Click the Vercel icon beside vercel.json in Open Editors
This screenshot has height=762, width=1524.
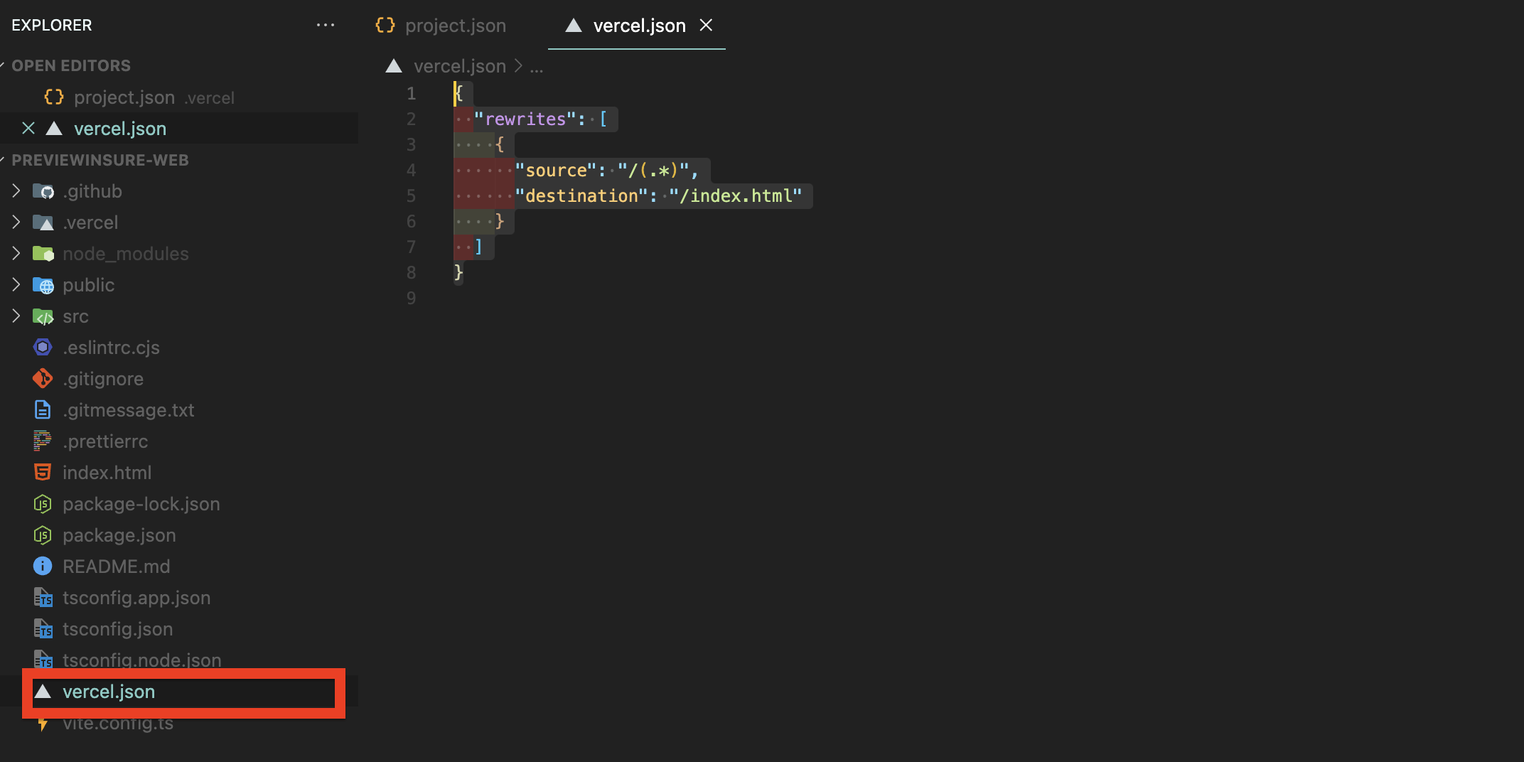(54, 129)
